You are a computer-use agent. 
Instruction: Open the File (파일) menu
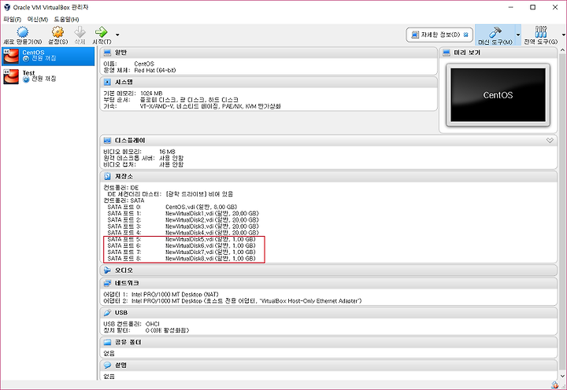(x=13, y=19)
